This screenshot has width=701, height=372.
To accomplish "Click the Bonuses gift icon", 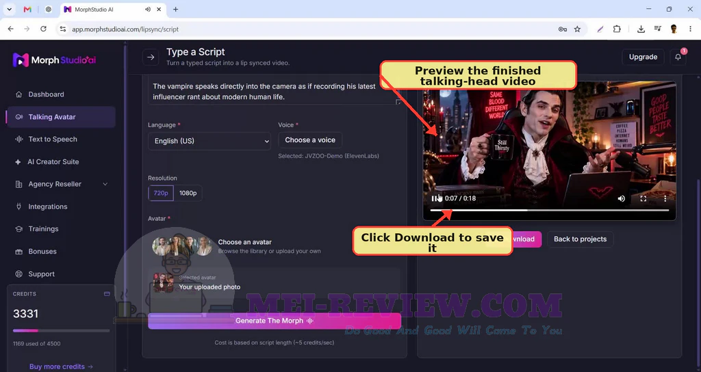I will tap(18, 252).
